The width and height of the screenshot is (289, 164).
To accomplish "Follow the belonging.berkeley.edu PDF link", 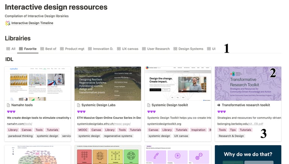I will pos(240,124).
